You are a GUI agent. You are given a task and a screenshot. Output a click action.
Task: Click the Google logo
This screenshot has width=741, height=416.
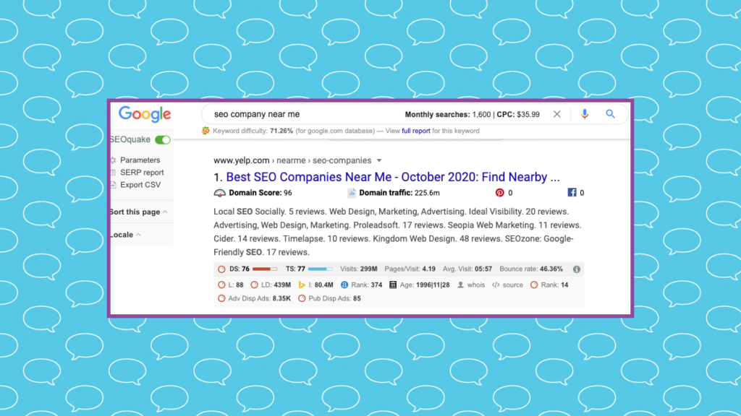coord(145,114)
